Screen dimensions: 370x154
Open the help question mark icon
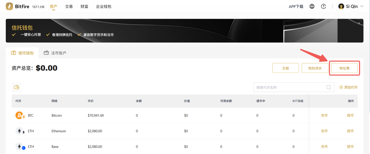click(x=323, y=6)
